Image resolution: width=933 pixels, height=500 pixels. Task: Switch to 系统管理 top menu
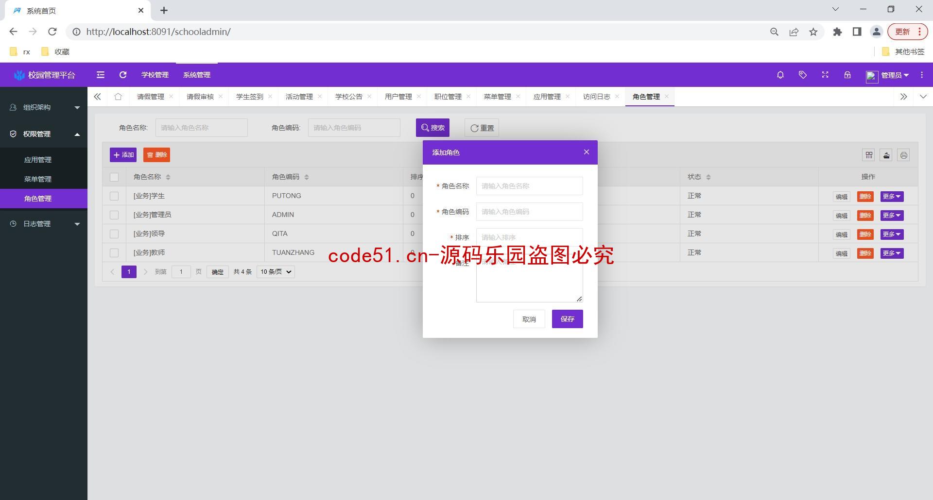tap(197, 75)
